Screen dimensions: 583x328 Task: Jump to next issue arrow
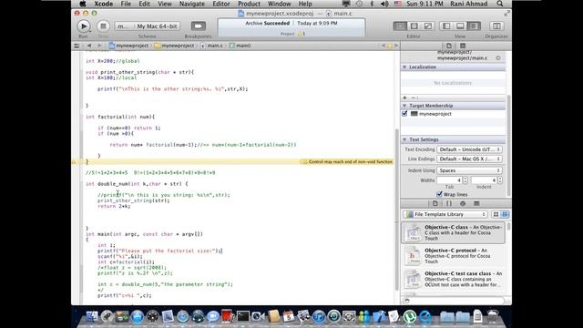coord(396,46)
